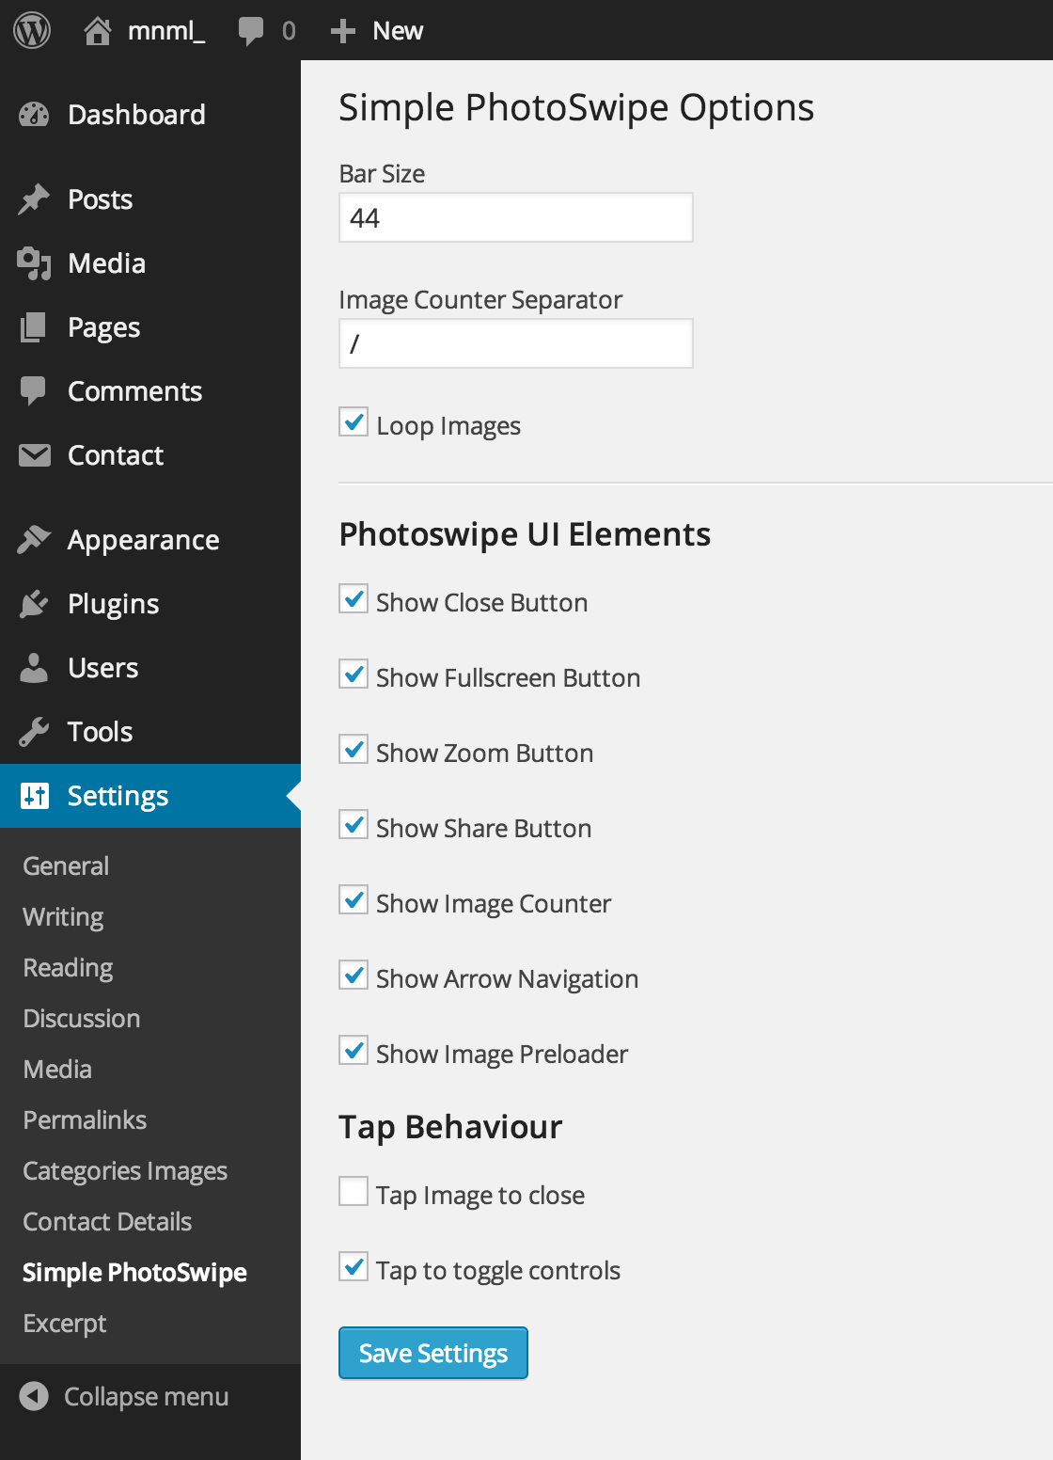1053x1460 pixels.
Task: Go to the Users menu
Action: click(x=102, y=668)
